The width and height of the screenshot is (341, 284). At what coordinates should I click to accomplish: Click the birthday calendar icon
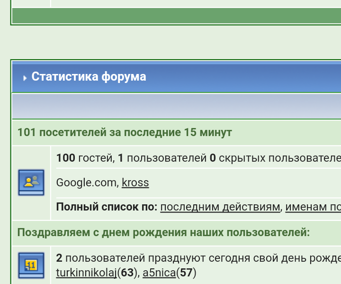31,265
